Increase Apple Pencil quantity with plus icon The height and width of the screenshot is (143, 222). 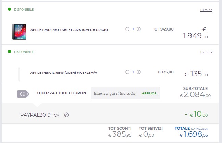(139, 72)
